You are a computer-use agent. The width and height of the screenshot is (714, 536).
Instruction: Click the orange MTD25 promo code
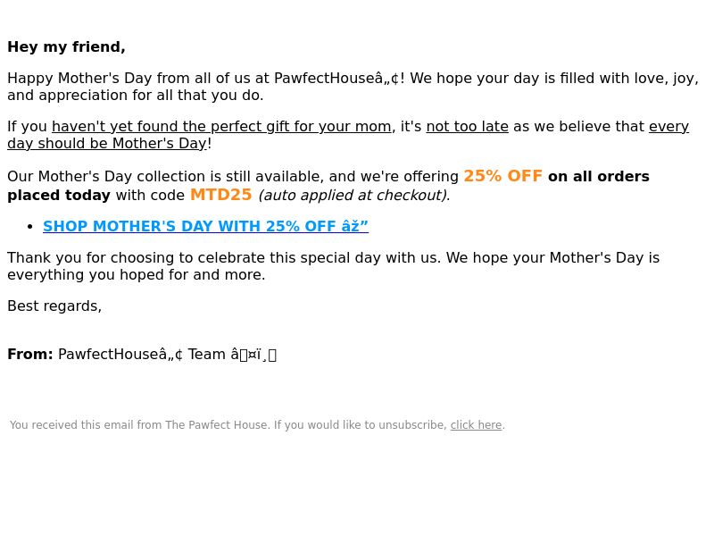coord(220,195)
